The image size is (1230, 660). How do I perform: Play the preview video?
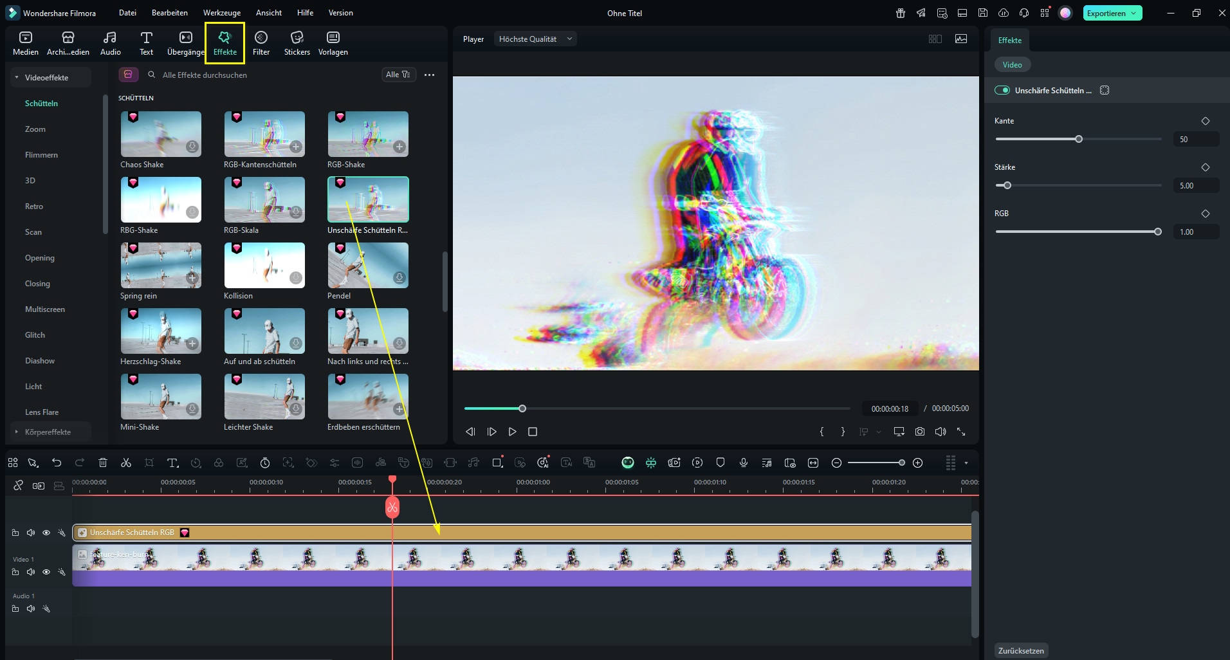point(512,432)
